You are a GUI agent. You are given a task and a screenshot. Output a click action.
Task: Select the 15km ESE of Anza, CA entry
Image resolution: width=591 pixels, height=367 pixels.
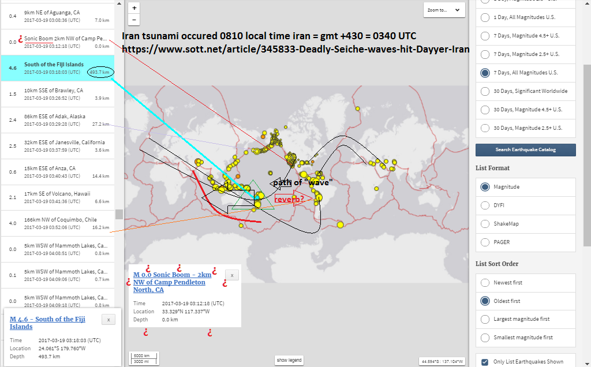(x=58, y=172)
